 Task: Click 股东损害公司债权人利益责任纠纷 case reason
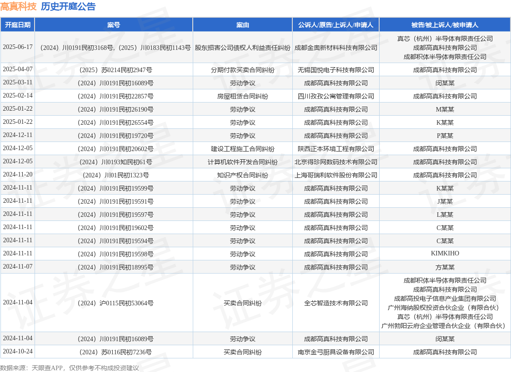click(x=242, y=48)
